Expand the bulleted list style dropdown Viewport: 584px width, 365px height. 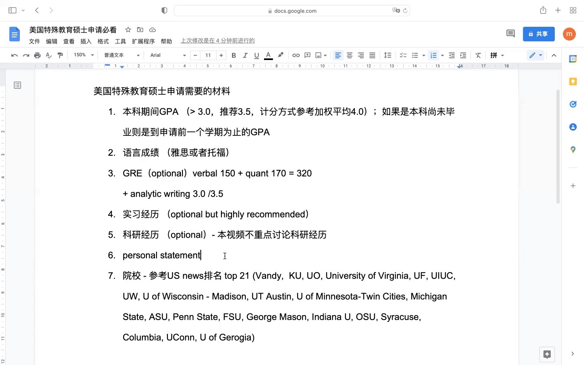coord(424,56)
